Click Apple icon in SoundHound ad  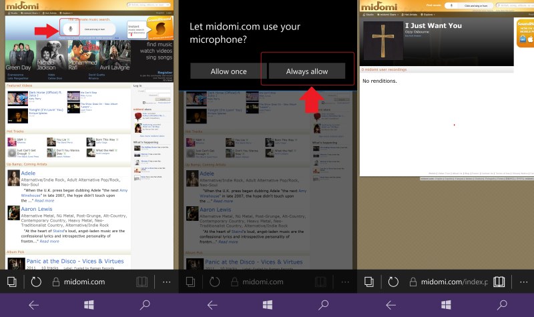point(531,39)
